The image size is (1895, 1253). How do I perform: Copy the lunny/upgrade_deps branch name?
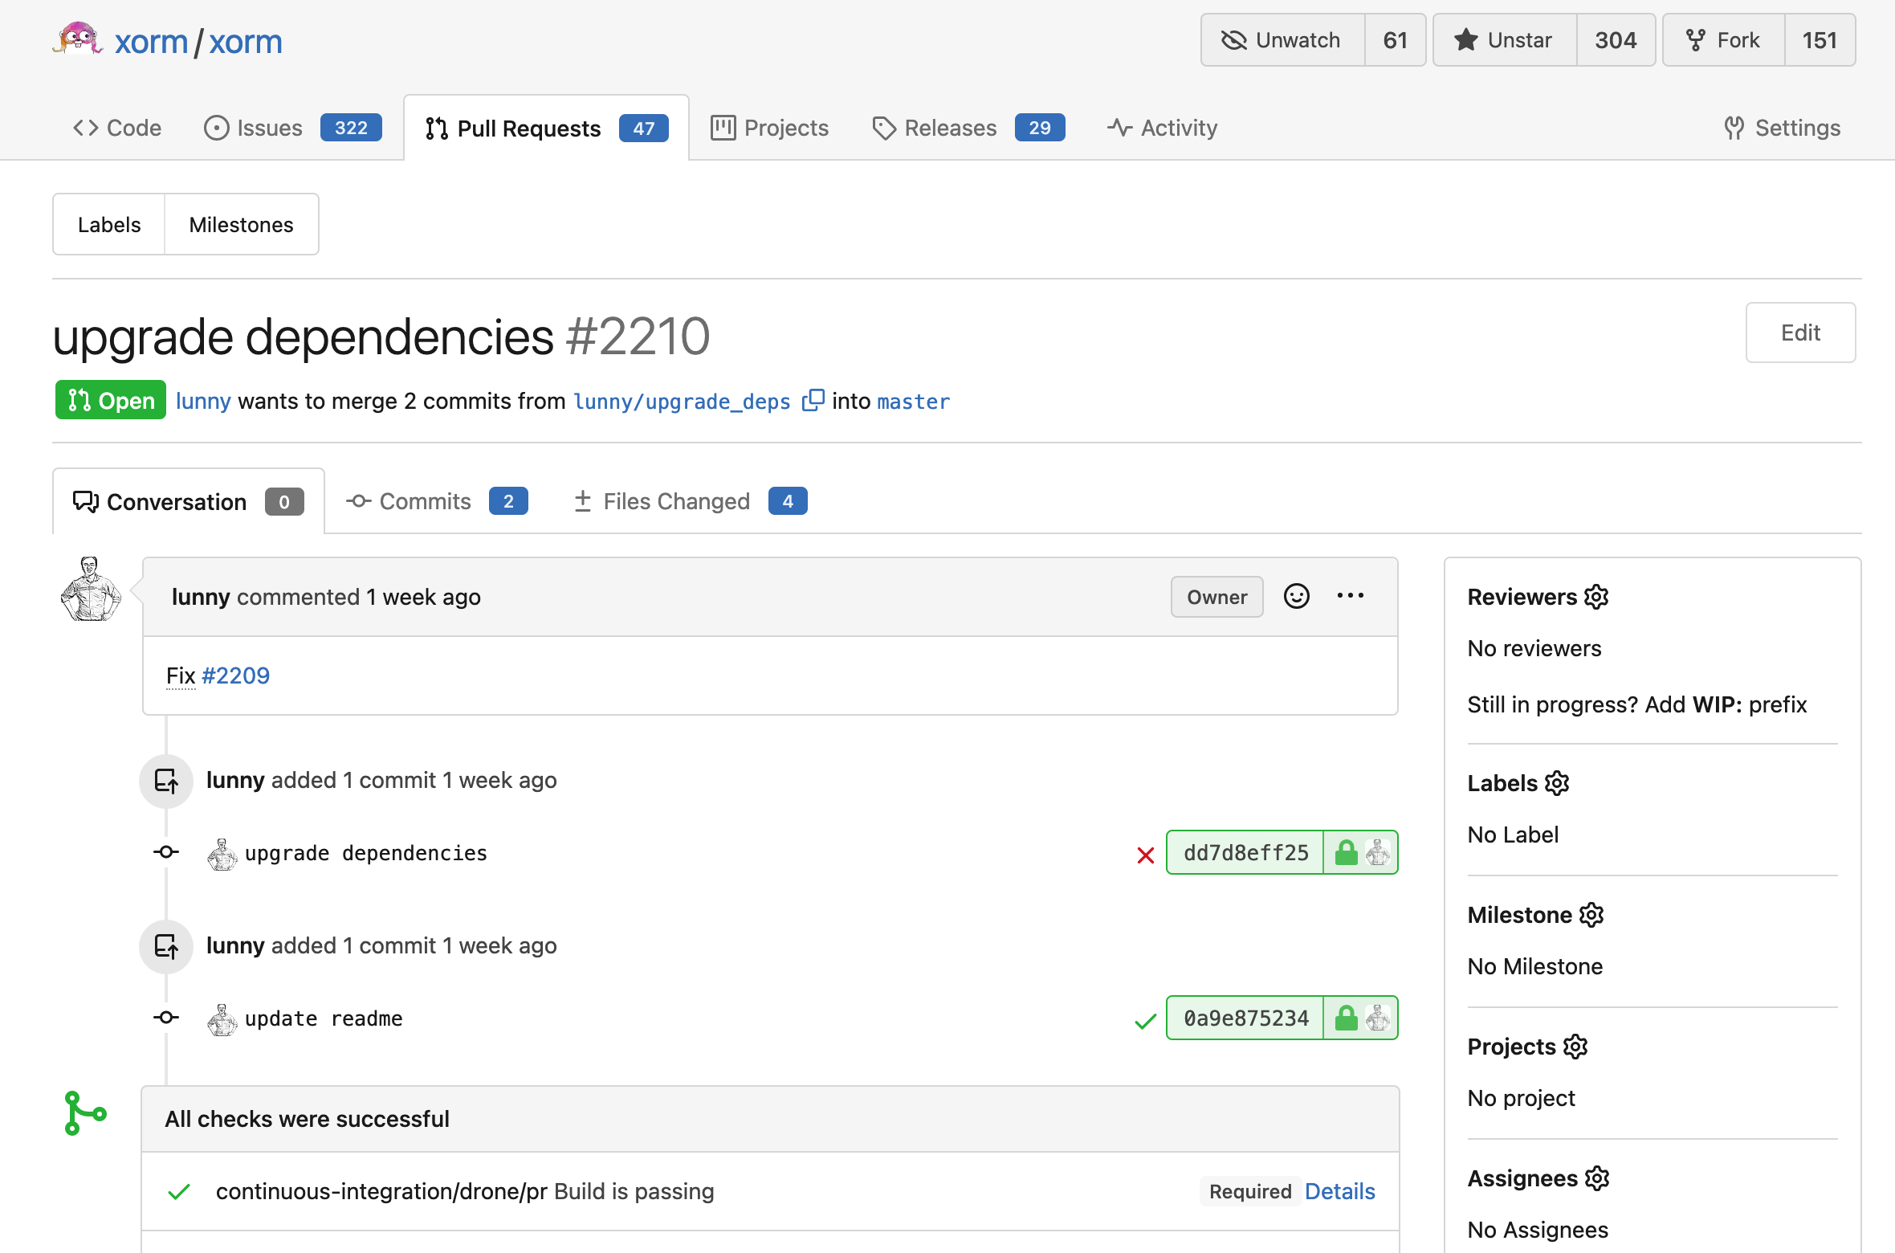(x=813, y=400)
